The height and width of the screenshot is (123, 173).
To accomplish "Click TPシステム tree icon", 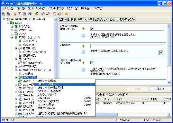I will pyautogui.click(x=16, y=27).
